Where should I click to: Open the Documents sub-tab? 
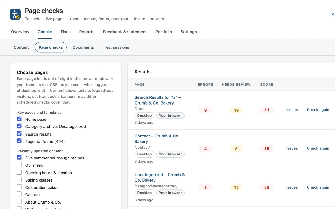83,47
